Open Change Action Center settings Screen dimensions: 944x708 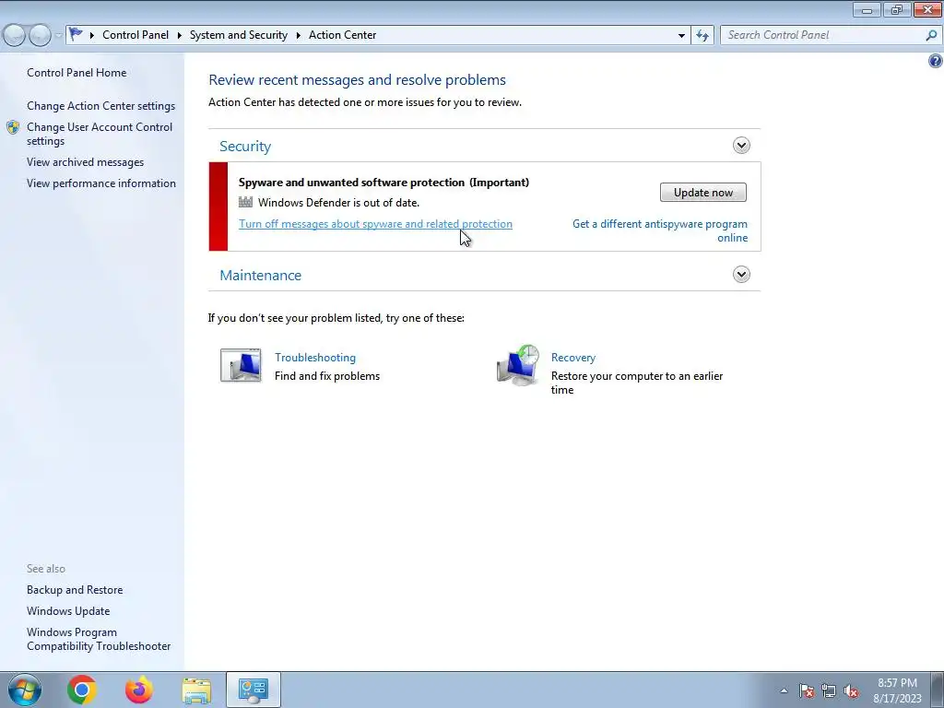pyautogui.click(x=100, y=106)
